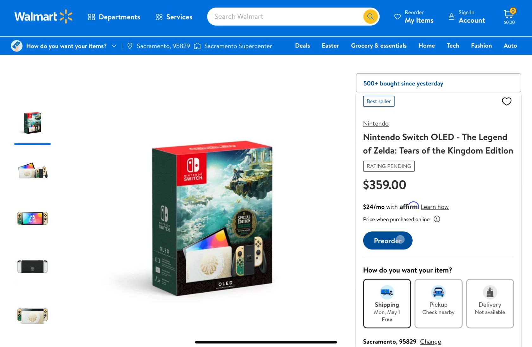Click the yellow search magnifier button

point(370,16)
